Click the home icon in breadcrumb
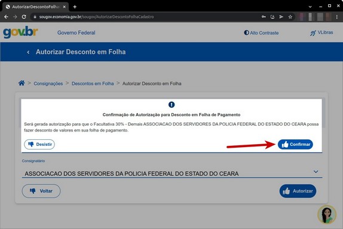The width and height of the screenshot is (343, 229). click(x=22, y=83)
